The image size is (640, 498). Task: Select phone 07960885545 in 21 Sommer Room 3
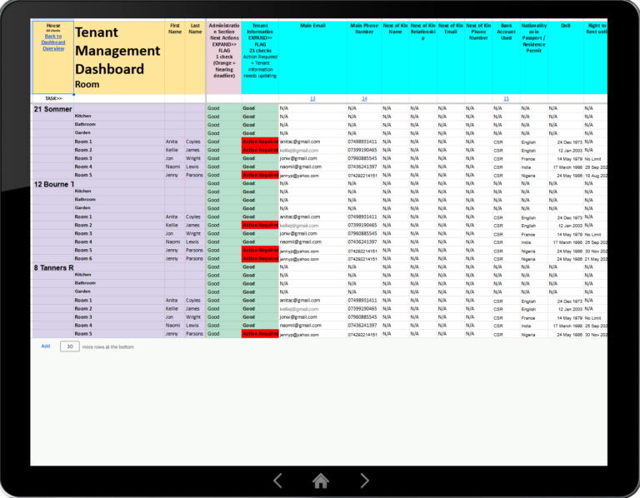click(x=364, y=158)
